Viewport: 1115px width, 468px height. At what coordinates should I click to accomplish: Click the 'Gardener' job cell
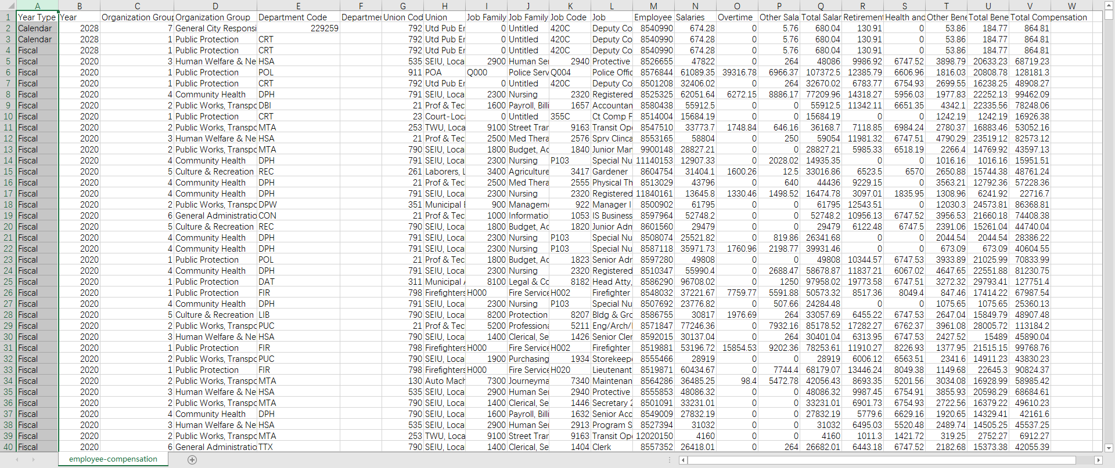coord(612,172)
